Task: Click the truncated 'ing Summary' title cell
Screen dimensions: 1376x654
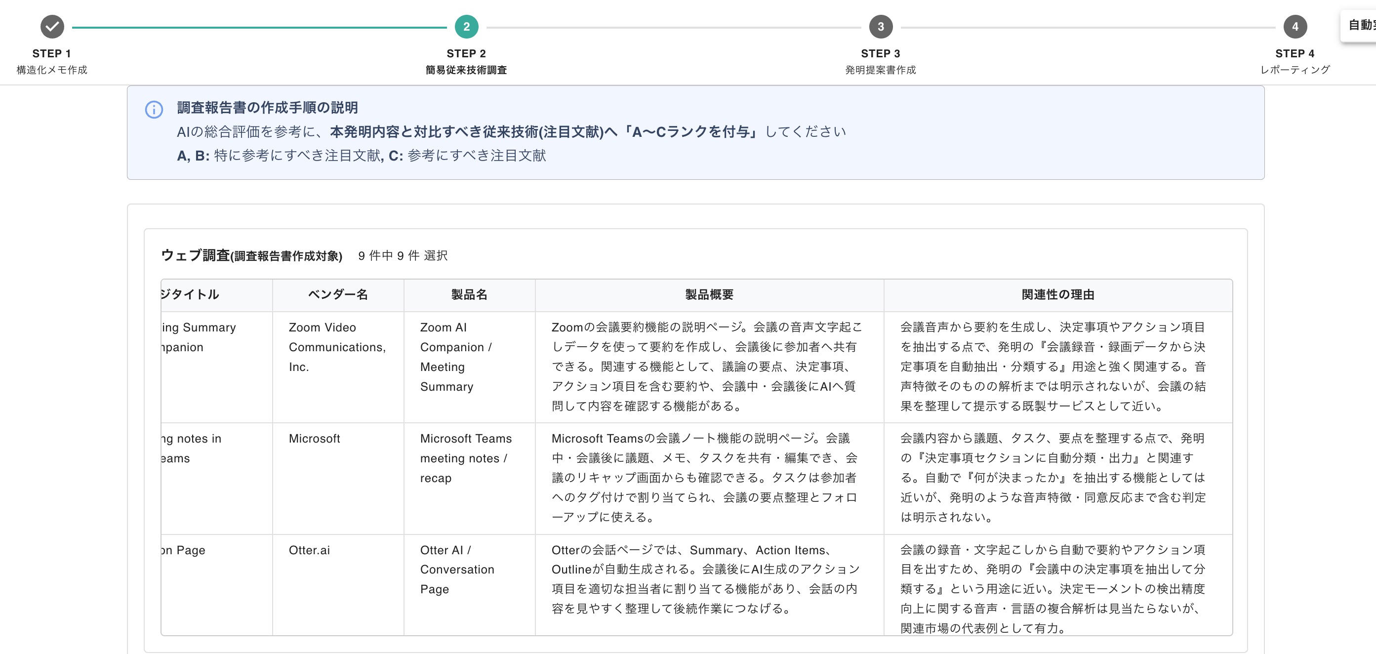Action: (216, 367)
